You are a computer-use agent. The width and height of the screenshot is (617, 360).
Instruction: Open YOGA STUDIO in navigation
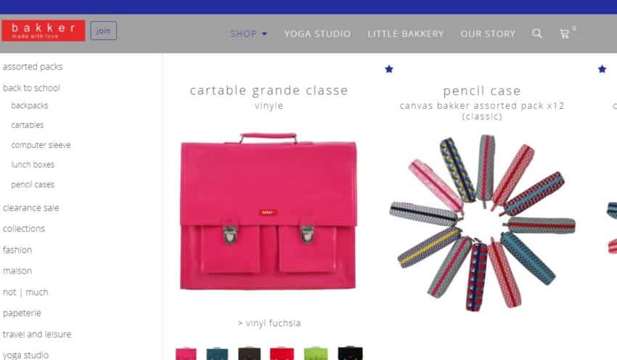point(317,34)
